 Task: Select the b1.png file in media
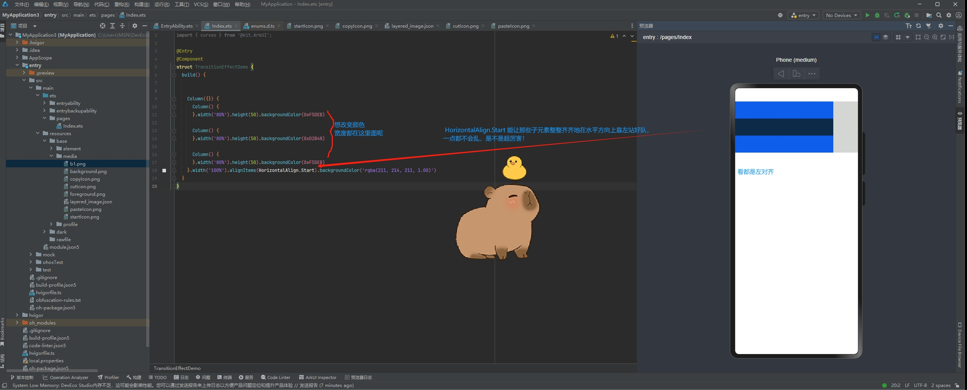77,164
